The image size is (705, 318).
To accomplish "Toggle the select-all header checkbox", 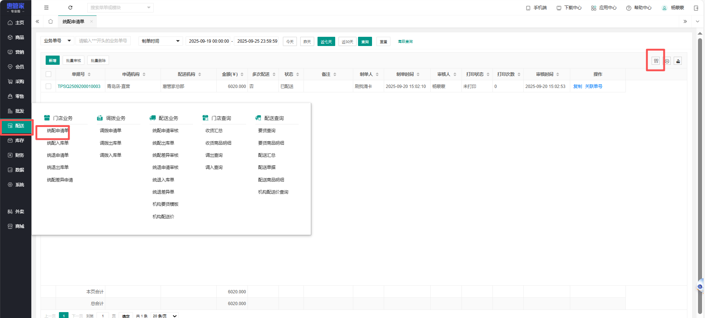I will coord(48,74).
